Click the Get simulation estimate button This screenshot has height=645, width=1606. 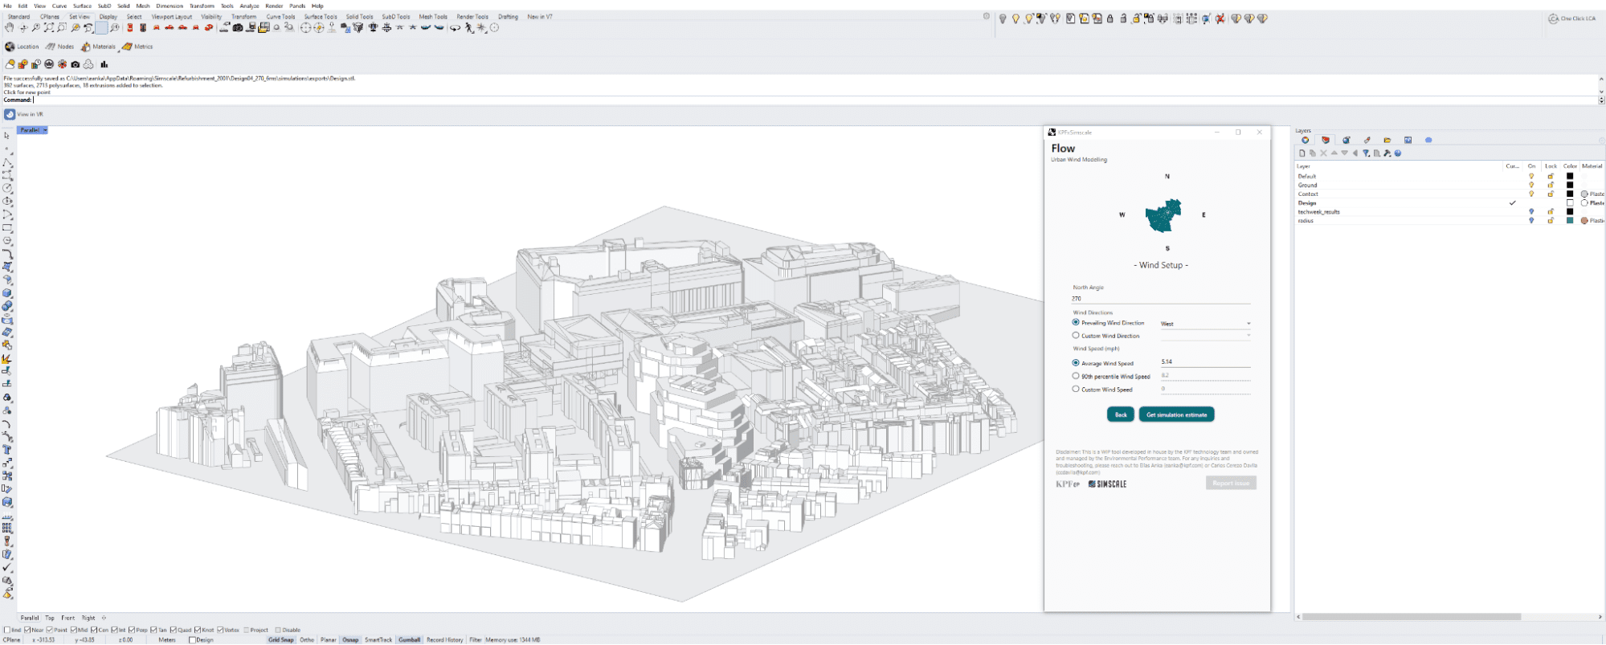(x=1176, y=414)
